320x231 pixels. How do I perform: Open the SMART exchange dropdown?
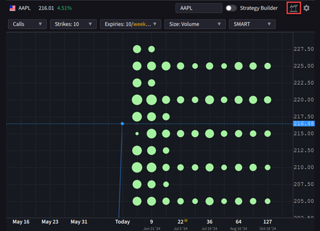coord(252,24)
